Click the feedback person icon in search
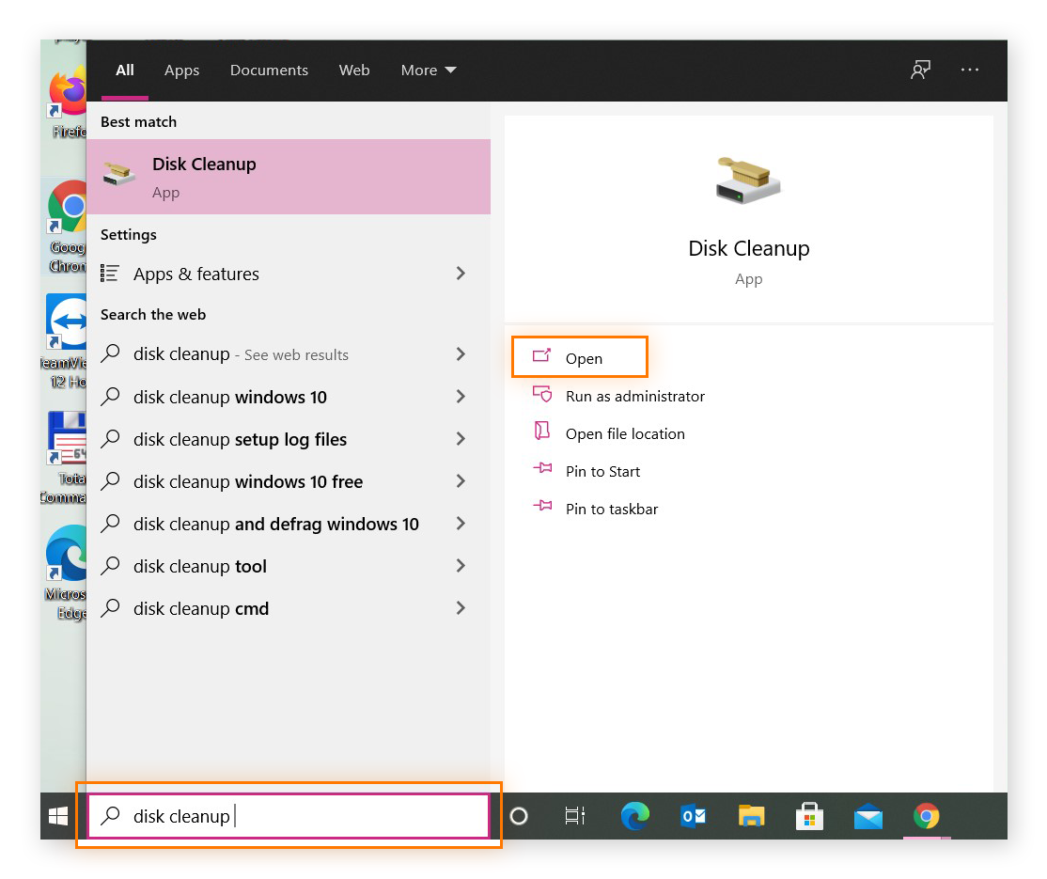The height and width of the screenshot is (879, 1047). (920, 70)
